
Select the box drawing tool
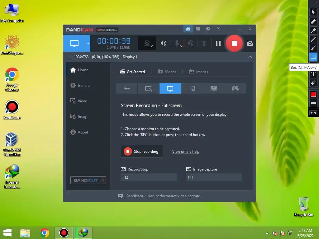(x=313, y=57)
